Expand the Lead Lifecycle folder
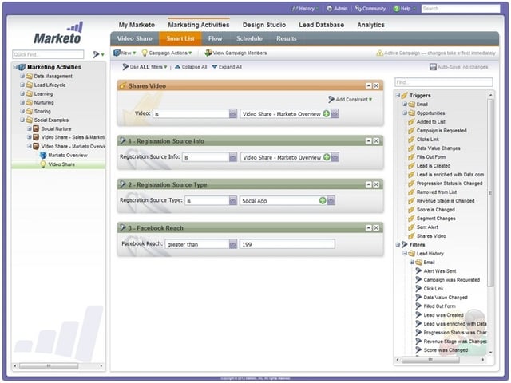This screenshot has width=511, height=383. (x=22, y=85)
